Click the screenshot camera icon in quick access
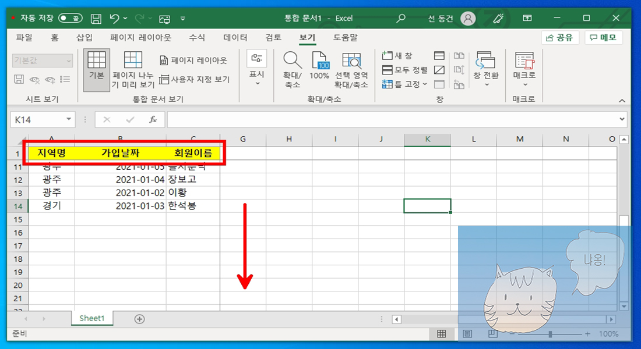Viewport: 641px width, 349px height. coord(164,19)
